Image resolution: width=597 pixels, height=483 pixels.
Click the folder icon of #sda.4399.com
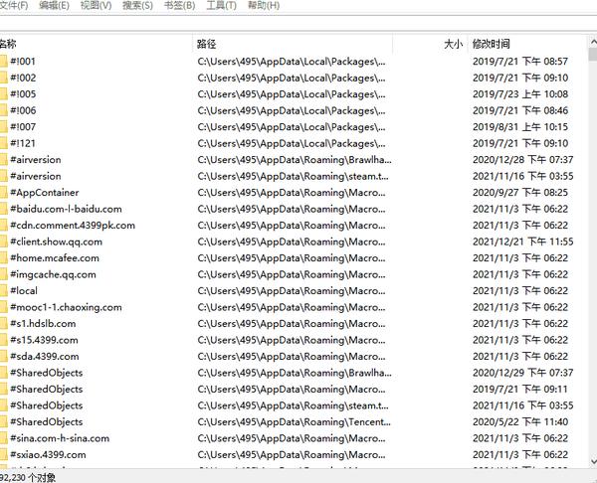(3, 356)
